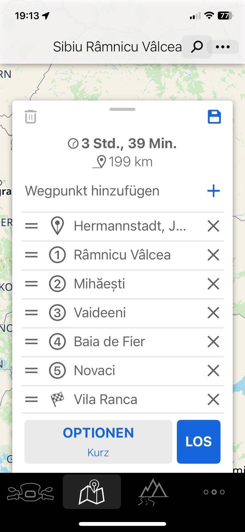Start navigation with LOS

click(198, 441)
